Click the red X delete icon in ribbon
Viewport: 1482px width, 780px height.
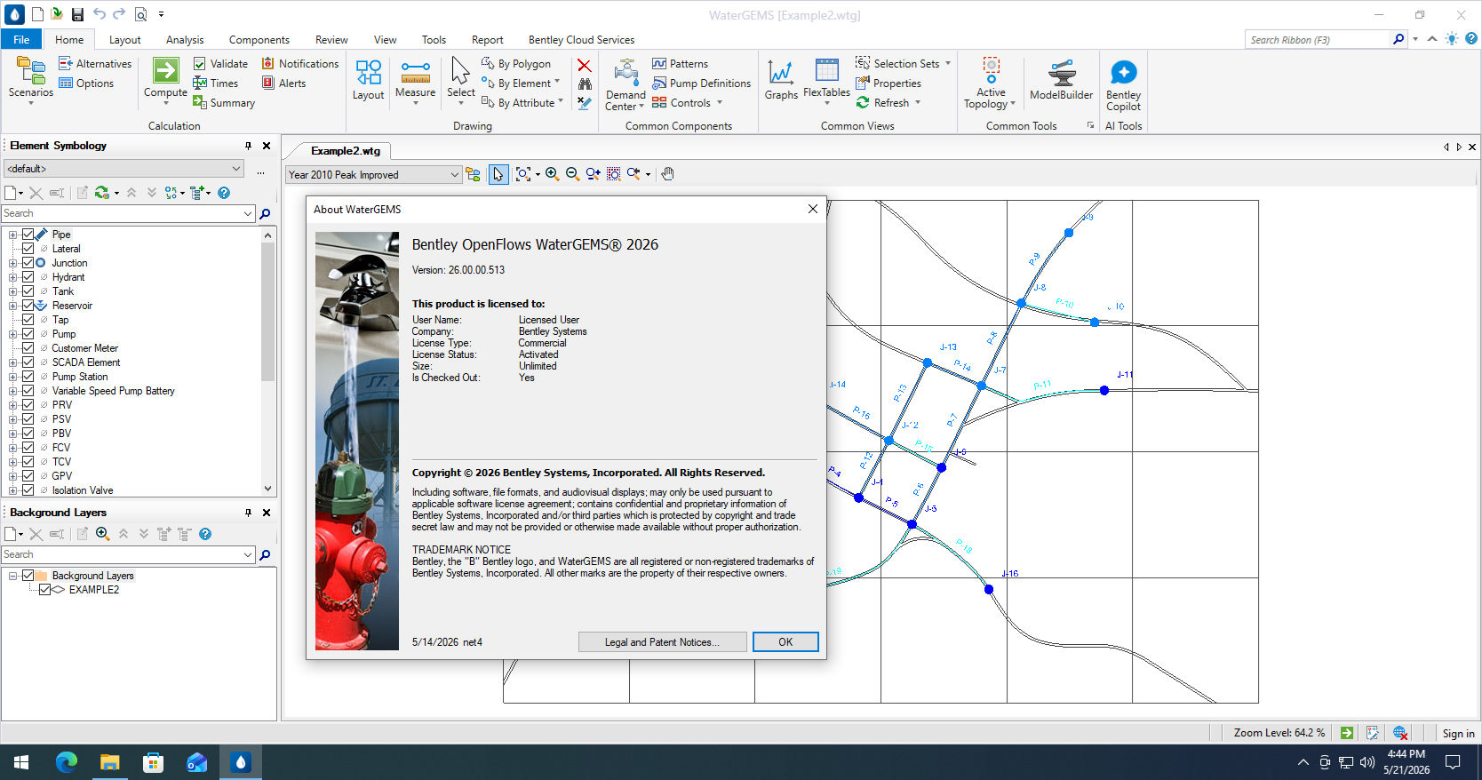click(584, 65)
